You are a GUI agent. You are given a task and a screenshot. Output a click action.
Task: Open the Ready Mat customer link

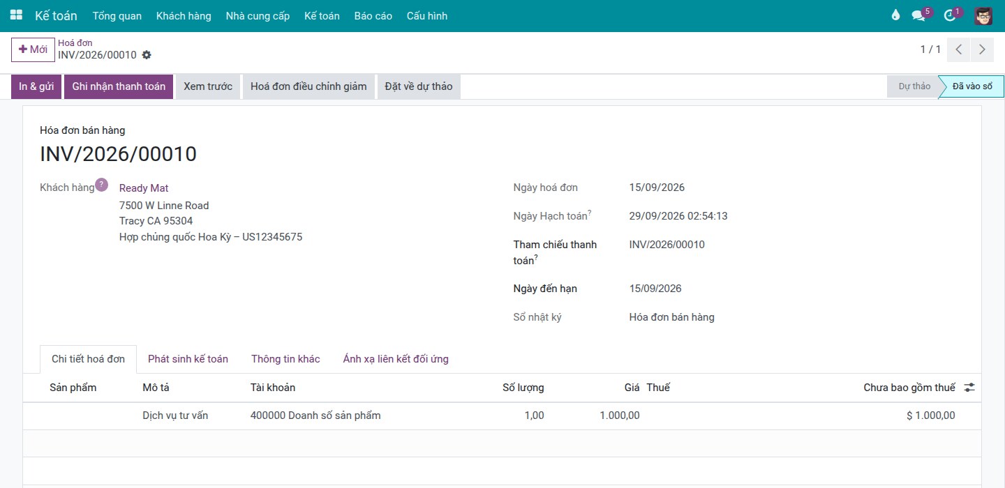pos(144,188)
